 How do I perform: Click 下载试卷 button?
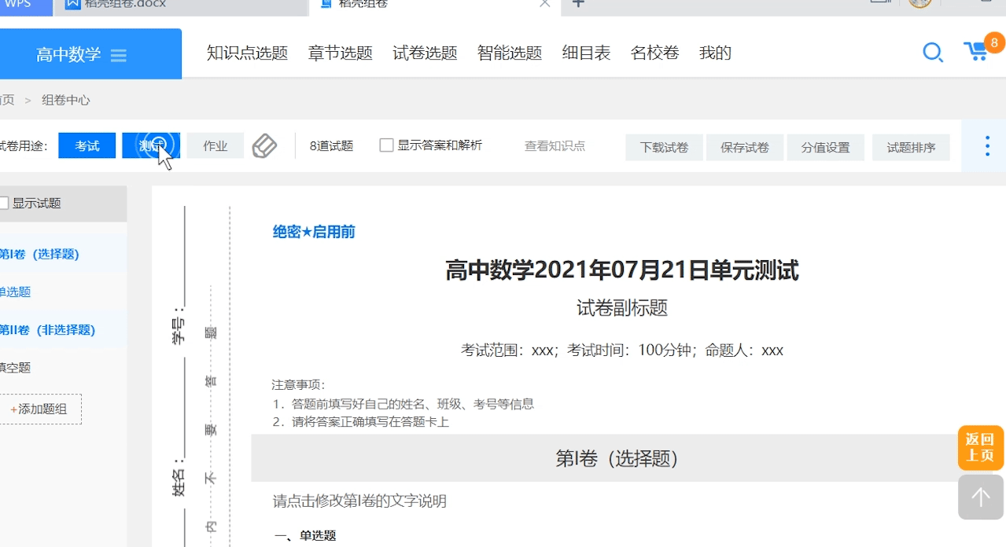pyautogui.click(x=664, y=147)
